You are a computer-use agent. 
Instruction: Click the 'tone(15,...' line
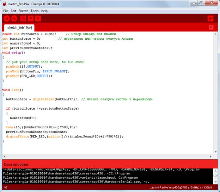[x=42, y=127]
